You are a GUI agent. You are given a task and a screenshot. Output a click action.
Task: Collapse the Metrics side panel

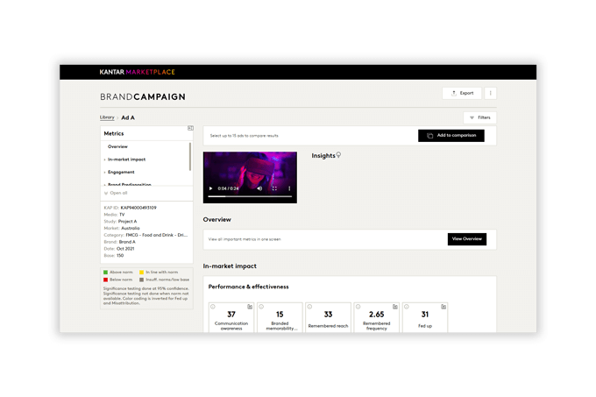click(x=190, y=128)
